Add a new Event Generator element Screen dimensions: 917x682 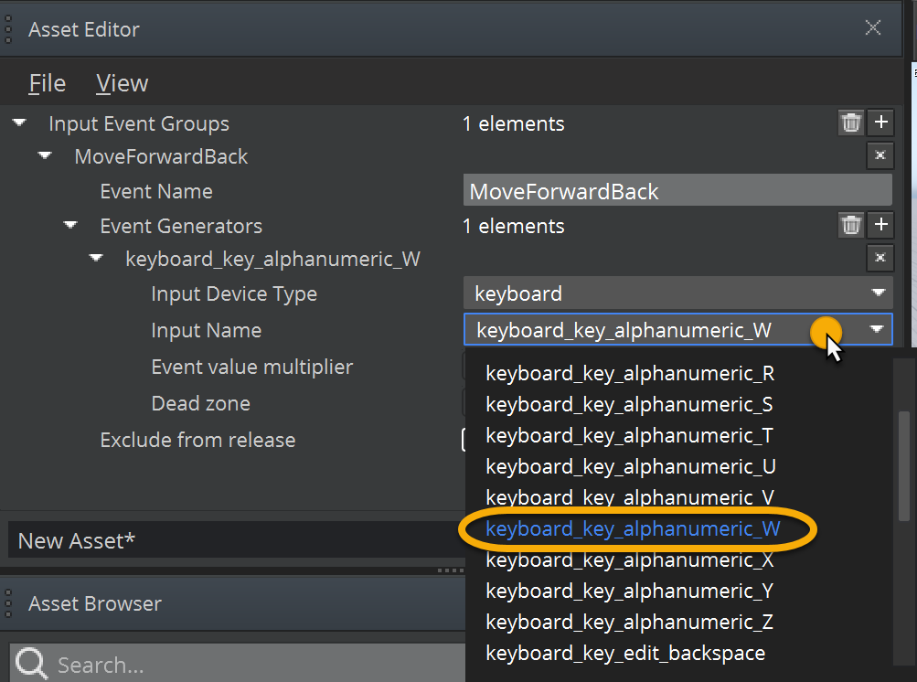pyautogui.click(x=880, y=225)
